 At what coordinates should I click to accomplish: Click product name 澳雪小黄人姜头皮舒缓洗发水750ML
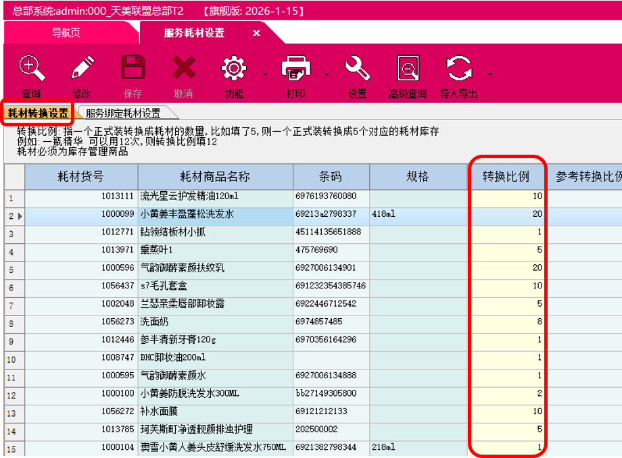[x=213, y=447]
